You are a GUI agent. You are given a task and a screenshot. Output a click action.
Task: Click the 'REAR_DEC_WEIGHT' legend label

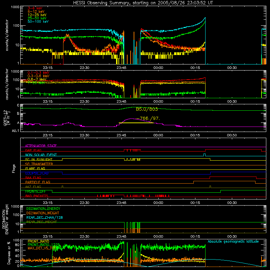[x=42, y=222]
